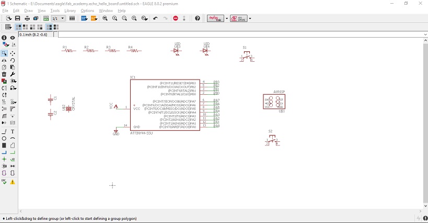
Task: Select the Line draw tool
Action: click(x=4, y=131)
